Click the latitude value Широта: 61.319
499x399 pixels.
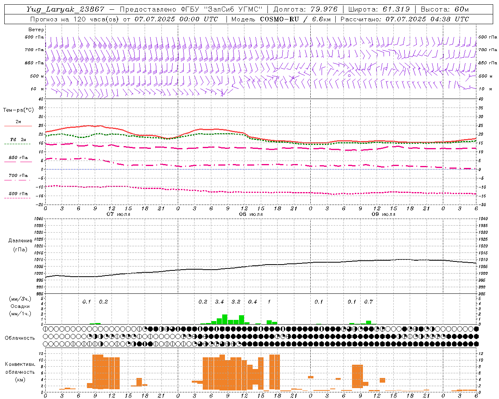point(379,9)
